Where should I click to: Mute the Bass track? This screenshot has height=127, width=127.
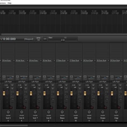pos(66,85)
